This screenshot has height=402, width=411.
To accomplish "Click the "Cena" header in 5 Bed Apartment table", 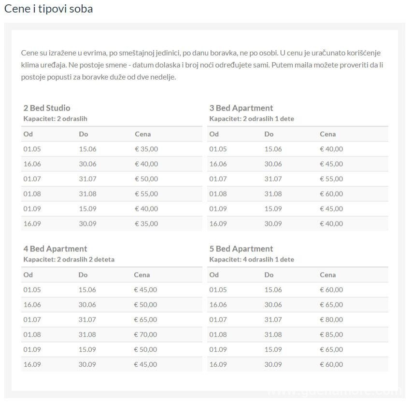I will 327,275.
